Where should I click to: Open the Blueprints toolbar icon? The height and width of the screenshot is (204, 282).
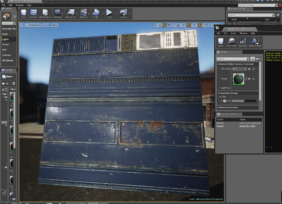tap(71, 14)
